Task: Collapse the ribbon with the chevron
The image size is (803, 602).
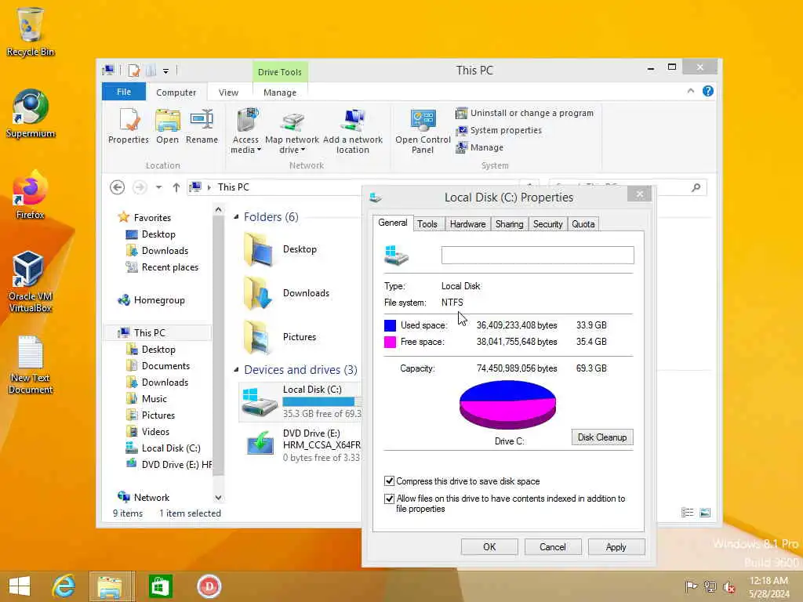Action: (690, 91)
